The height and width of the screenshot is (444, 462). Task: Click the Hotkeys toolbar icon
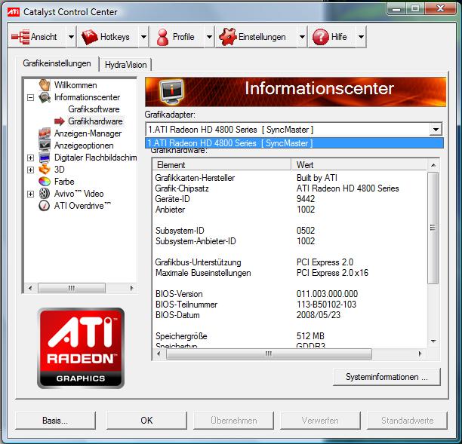(90, 37)
